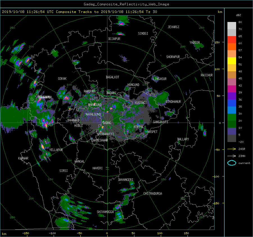253x237 pixels.
Task: Click the 'SINDGI' city label
Action: point(143,34)
